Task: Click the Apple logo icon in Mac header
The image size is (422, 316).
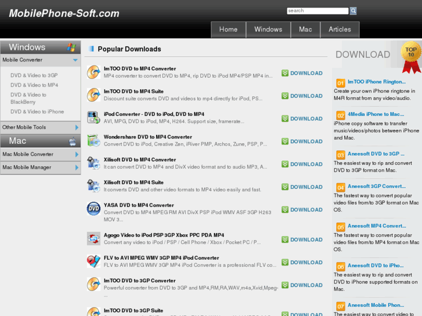Action: [x=73, y=141]
